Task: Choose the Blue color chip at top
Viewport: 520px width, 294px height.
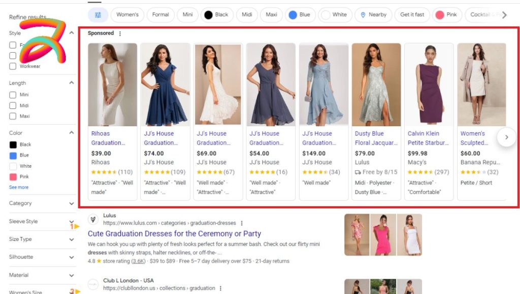Action: click(x=300, y=15)
